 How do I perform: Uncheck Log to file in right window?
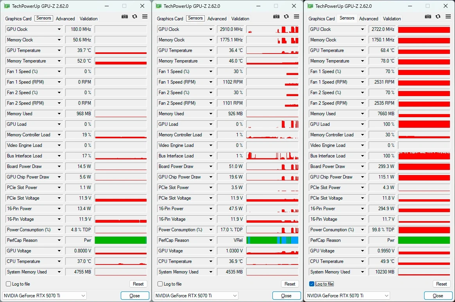(x=312, y=284)
